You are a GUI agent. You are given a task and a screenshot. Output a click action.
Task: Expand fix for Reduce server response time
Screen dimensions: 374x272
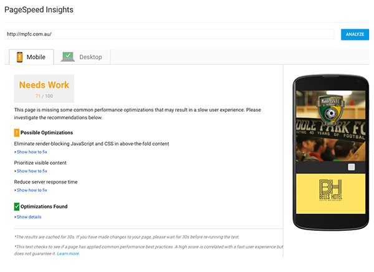point(32,190)
